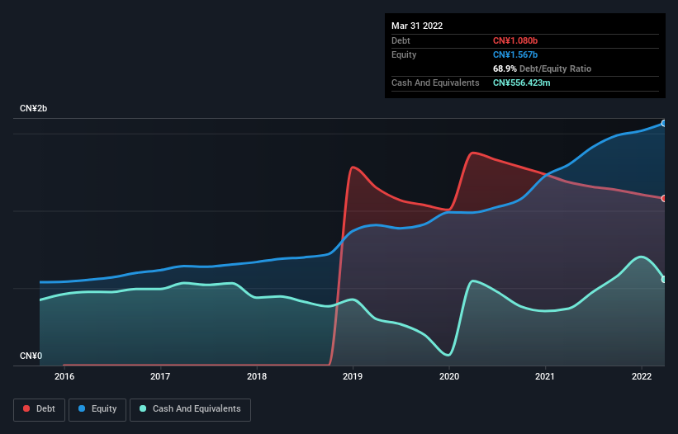Click the 2018 x-axis label

257,376
